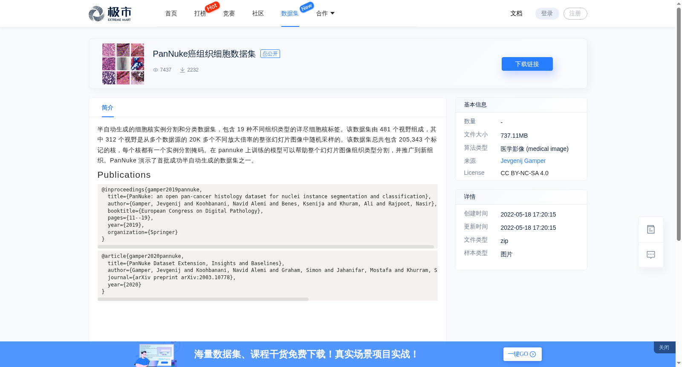Open the document icon in floating sidebar
This screenshot has height=367, width=682.
[x=651, y=229]
